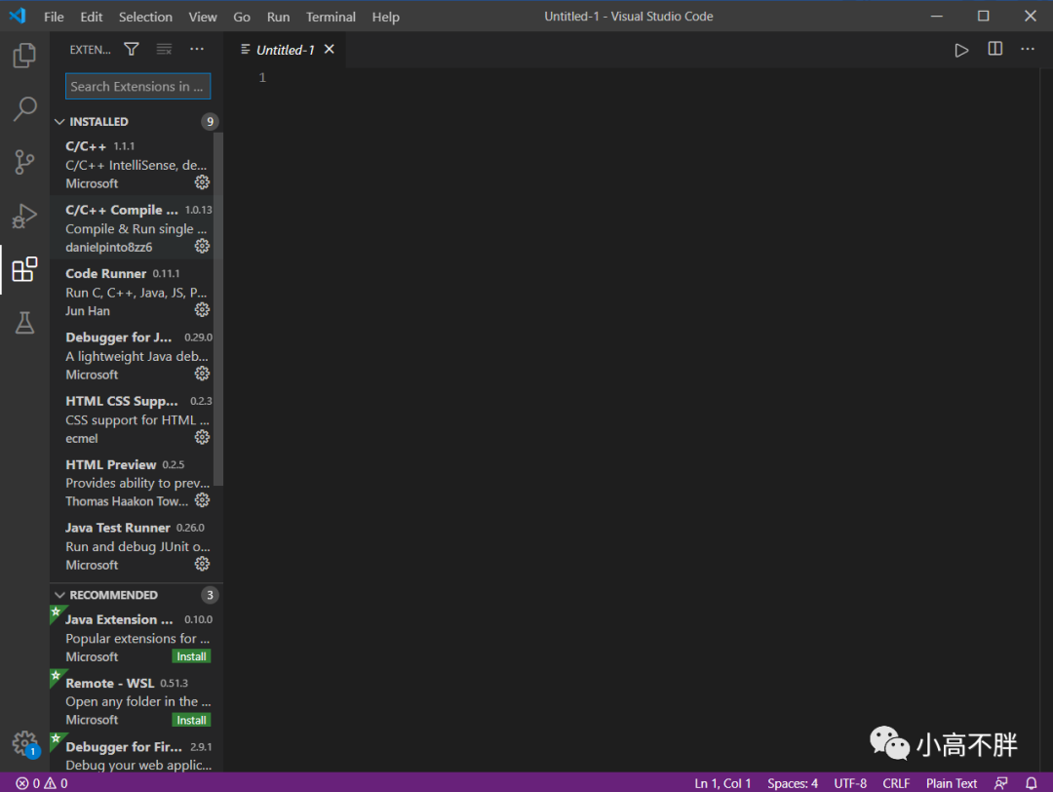
Task: Open the HTML Preview extension entry
Action: click(x=132, y=483)
